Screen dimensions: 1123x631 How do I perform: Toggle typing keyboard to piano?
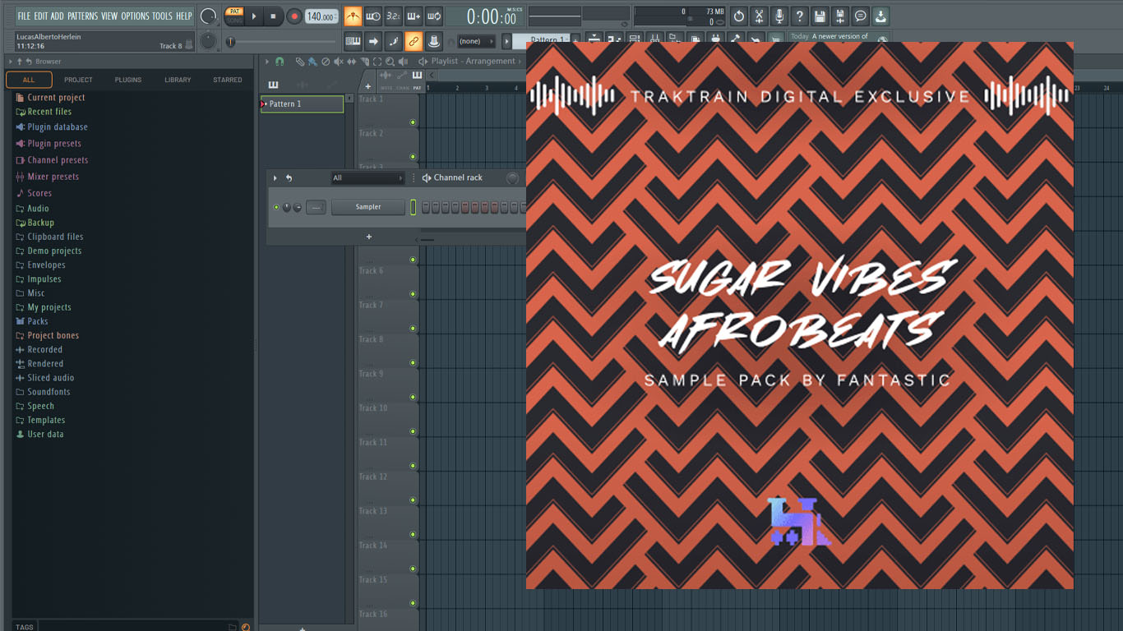353,41
